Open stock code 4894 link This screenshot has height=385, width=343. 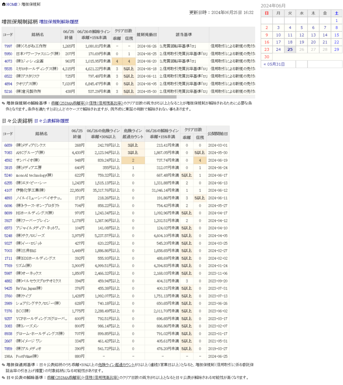click(8, 84)
